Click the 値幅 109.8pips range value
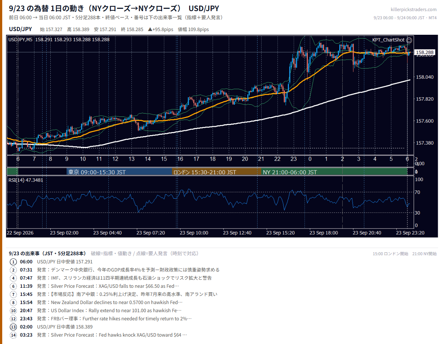 (x=193, y=30)
